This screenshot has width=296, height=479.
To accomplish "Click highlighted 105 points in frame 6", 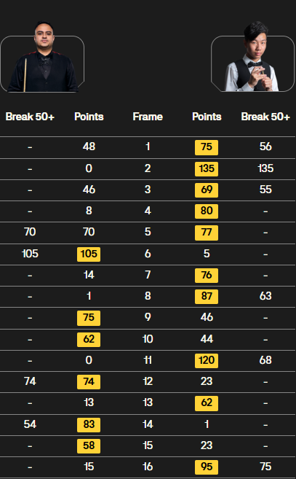I will pyautogui.click(x=89, y=254).
